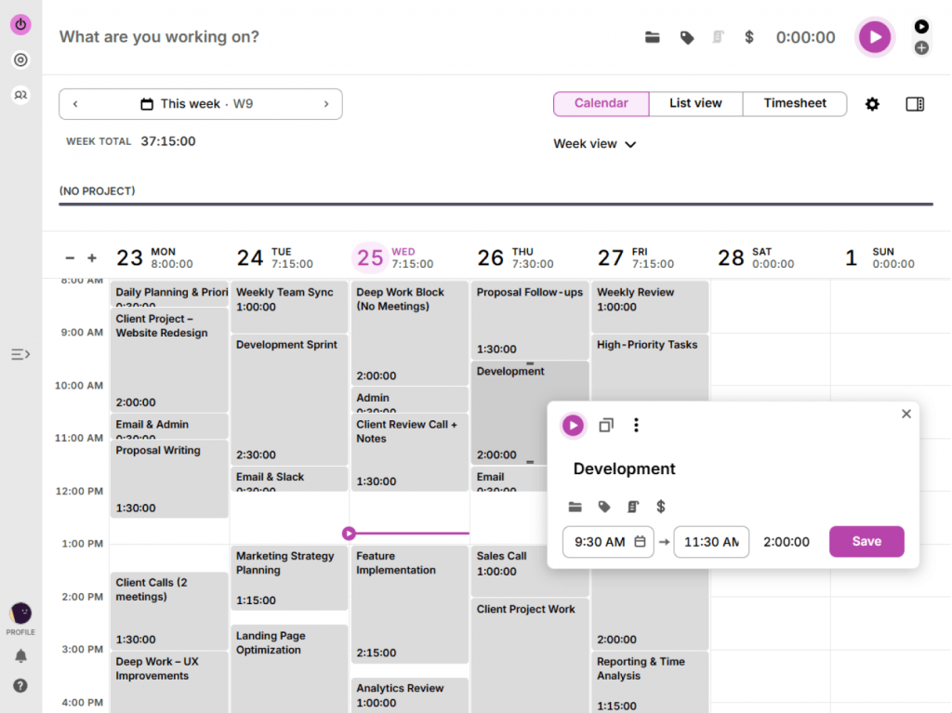Go to next week with the right chevron
Image resolution: width=952 pixels, height=713 pixels.
326,104
